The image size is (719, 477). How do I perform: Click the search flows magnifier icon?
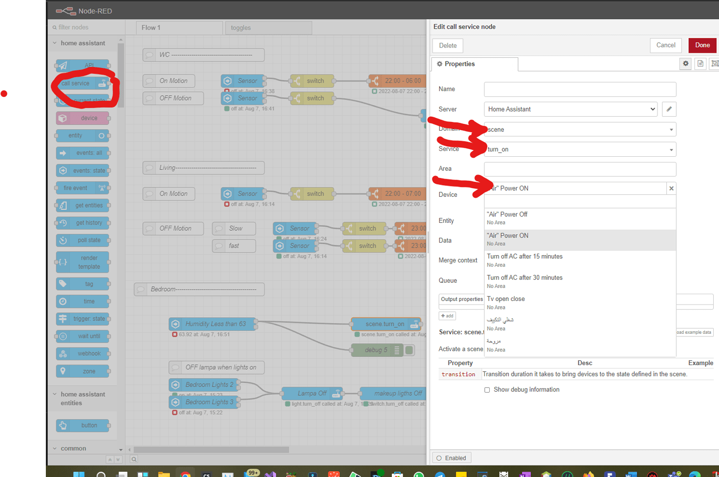click(134, 459)
